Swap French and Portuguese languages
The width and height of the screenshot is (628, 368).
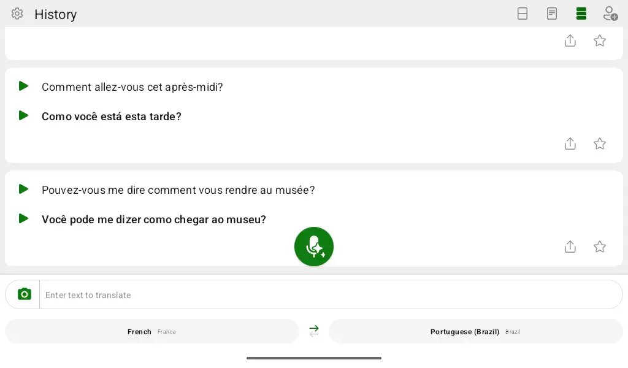tap(314, 331)
